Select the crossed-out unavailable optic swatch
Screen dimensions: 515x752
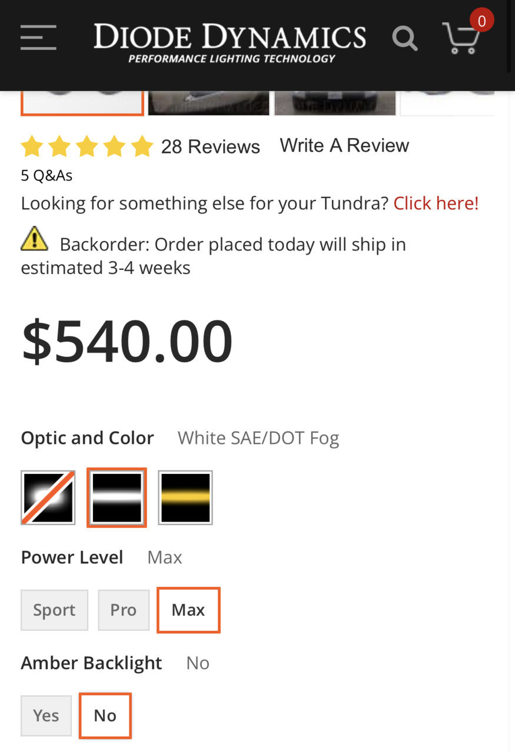pyautogui.click(x=48, y=497)
